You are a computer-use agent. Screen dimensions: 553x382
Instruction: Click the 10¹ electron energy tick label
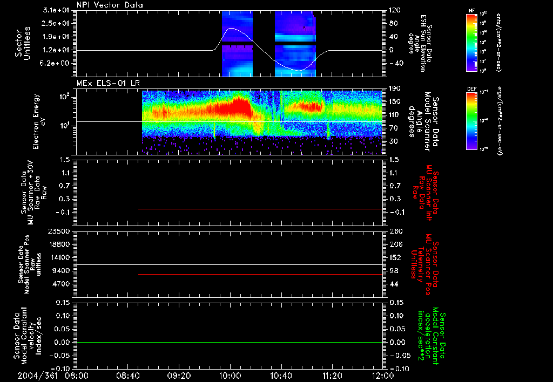[x=64, y=126]
